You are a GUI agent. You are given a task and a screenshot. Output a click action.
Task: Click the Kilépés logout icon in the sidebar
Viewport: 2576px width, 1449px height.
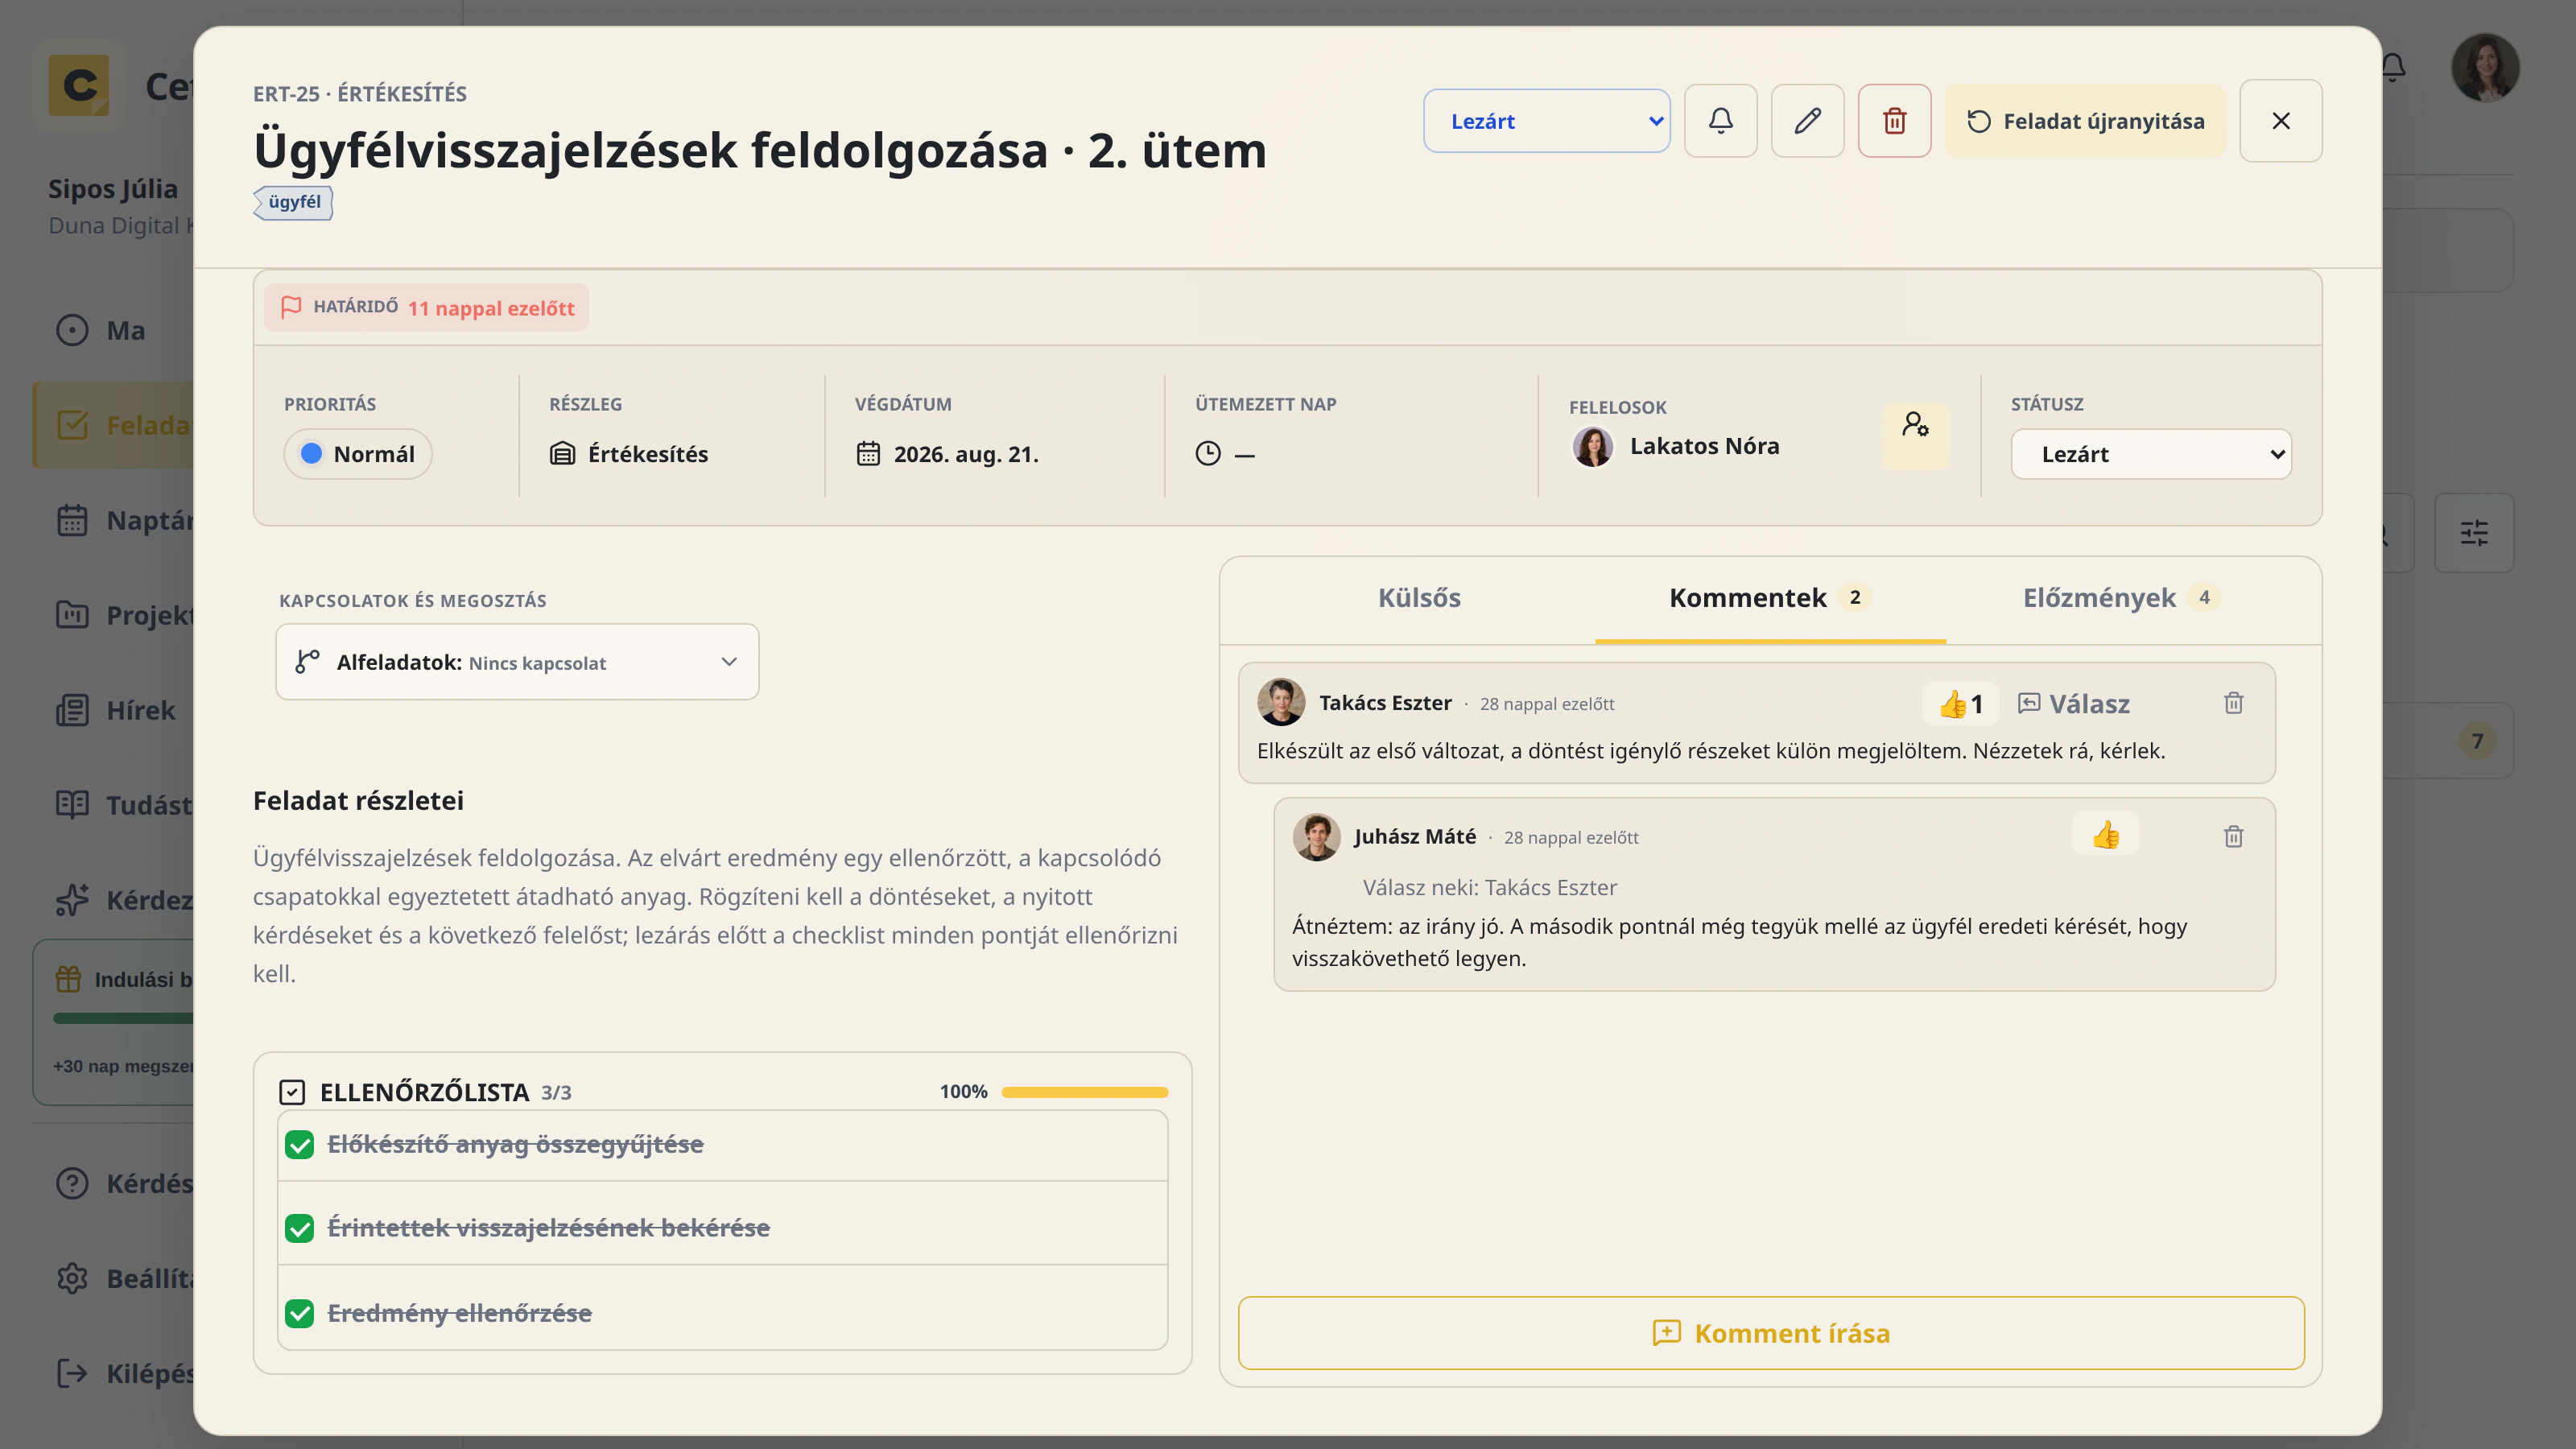72,1373
